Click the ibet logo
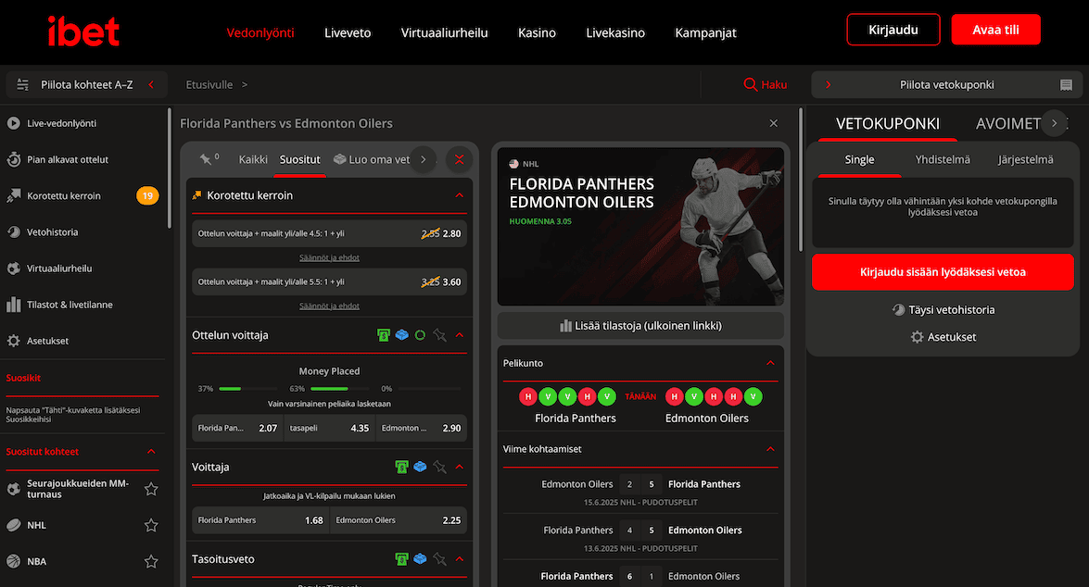This screenshot has width=1089, height=587. point(83,31)
